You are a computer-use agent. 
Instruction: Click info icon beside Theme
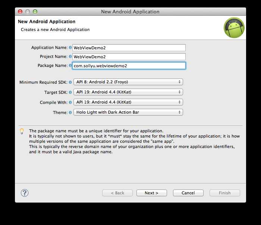pyautogui.click(x=70, y=112)
